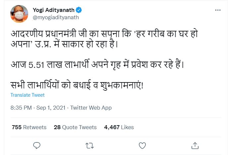Screen dimensions: 229x155
Task: Open Yogi Adityanath's profile picture
Action: click(x=19, y=14)
